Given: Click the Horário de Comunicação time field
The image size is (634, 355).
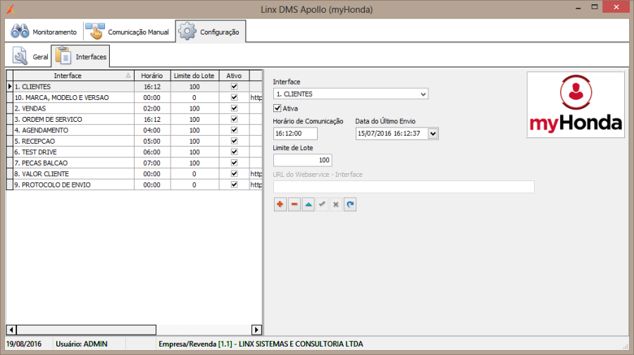Looking at the screenshot, I should (x=295, y=133).
